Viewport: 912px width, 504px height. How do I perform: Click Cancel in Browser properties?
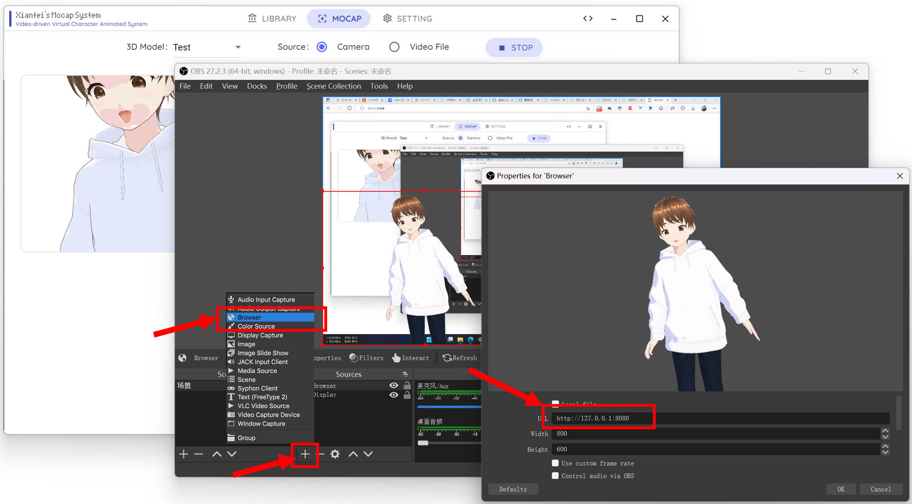[x=880, y=489]
